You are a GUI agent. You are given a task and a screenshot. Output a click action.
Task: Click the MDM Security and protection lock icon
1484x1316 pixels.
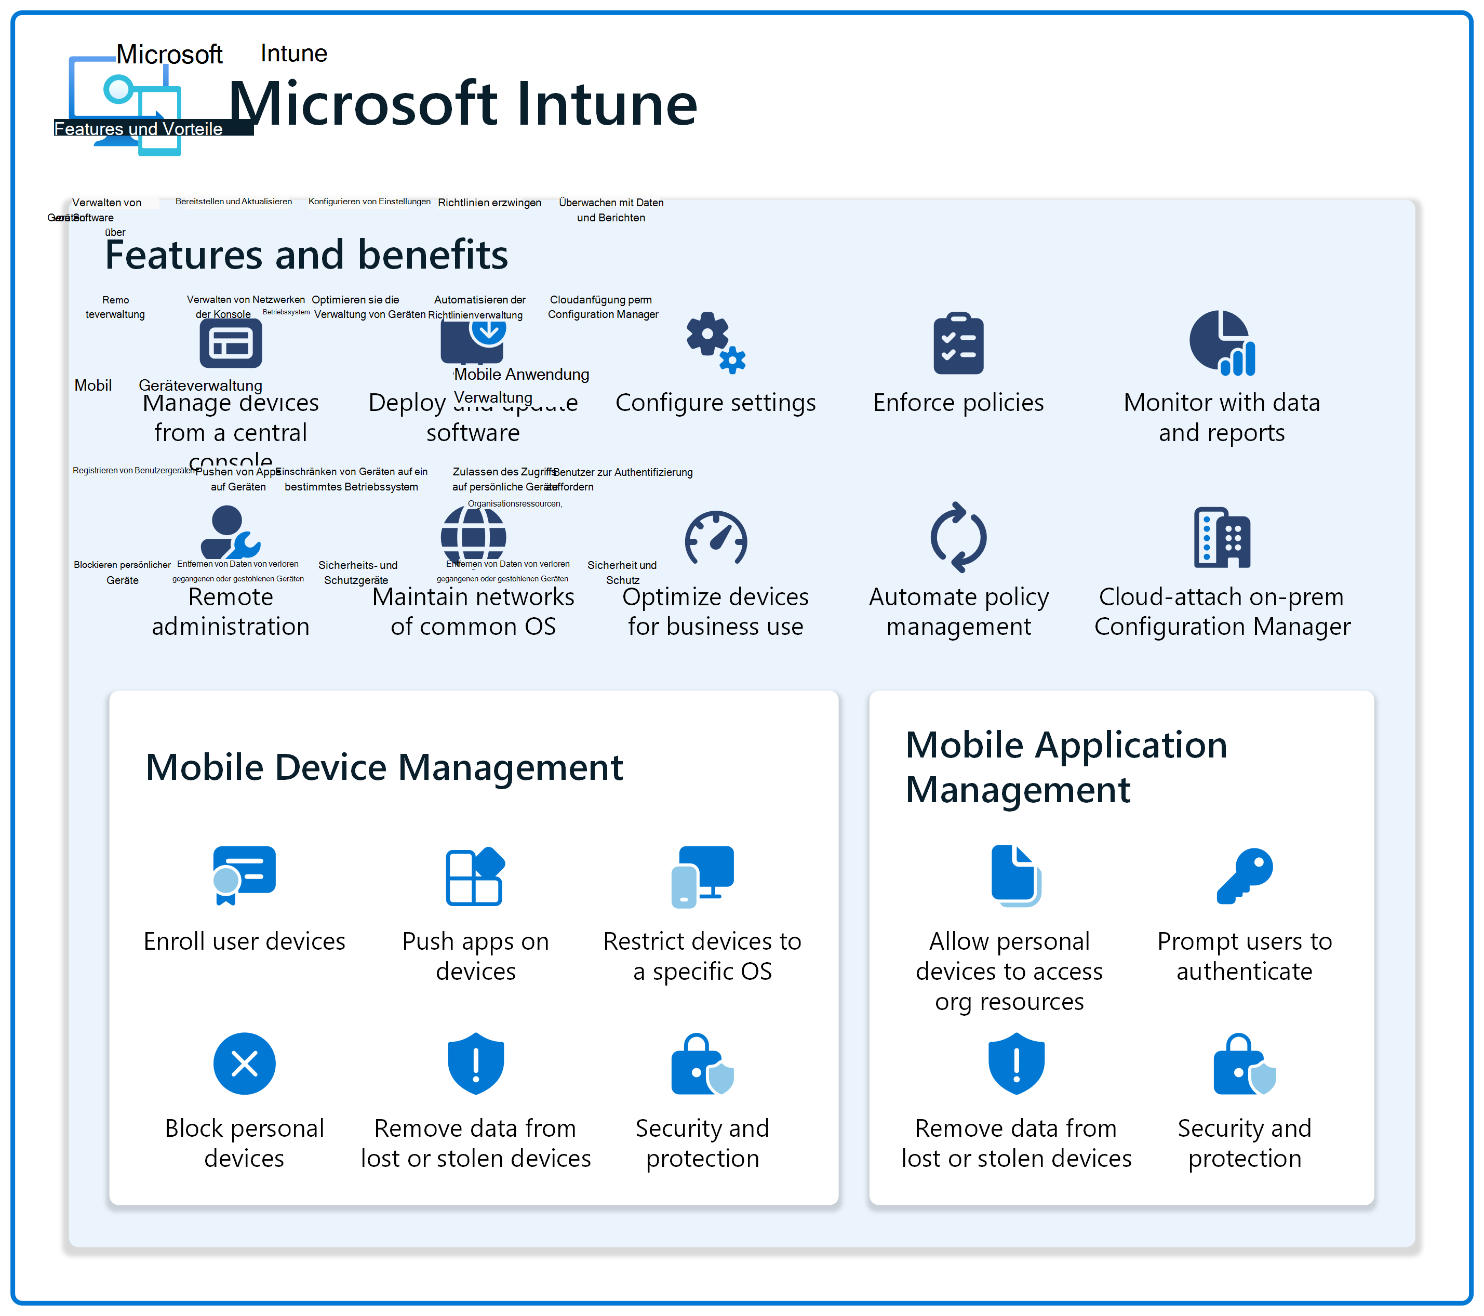point(702,1064)
